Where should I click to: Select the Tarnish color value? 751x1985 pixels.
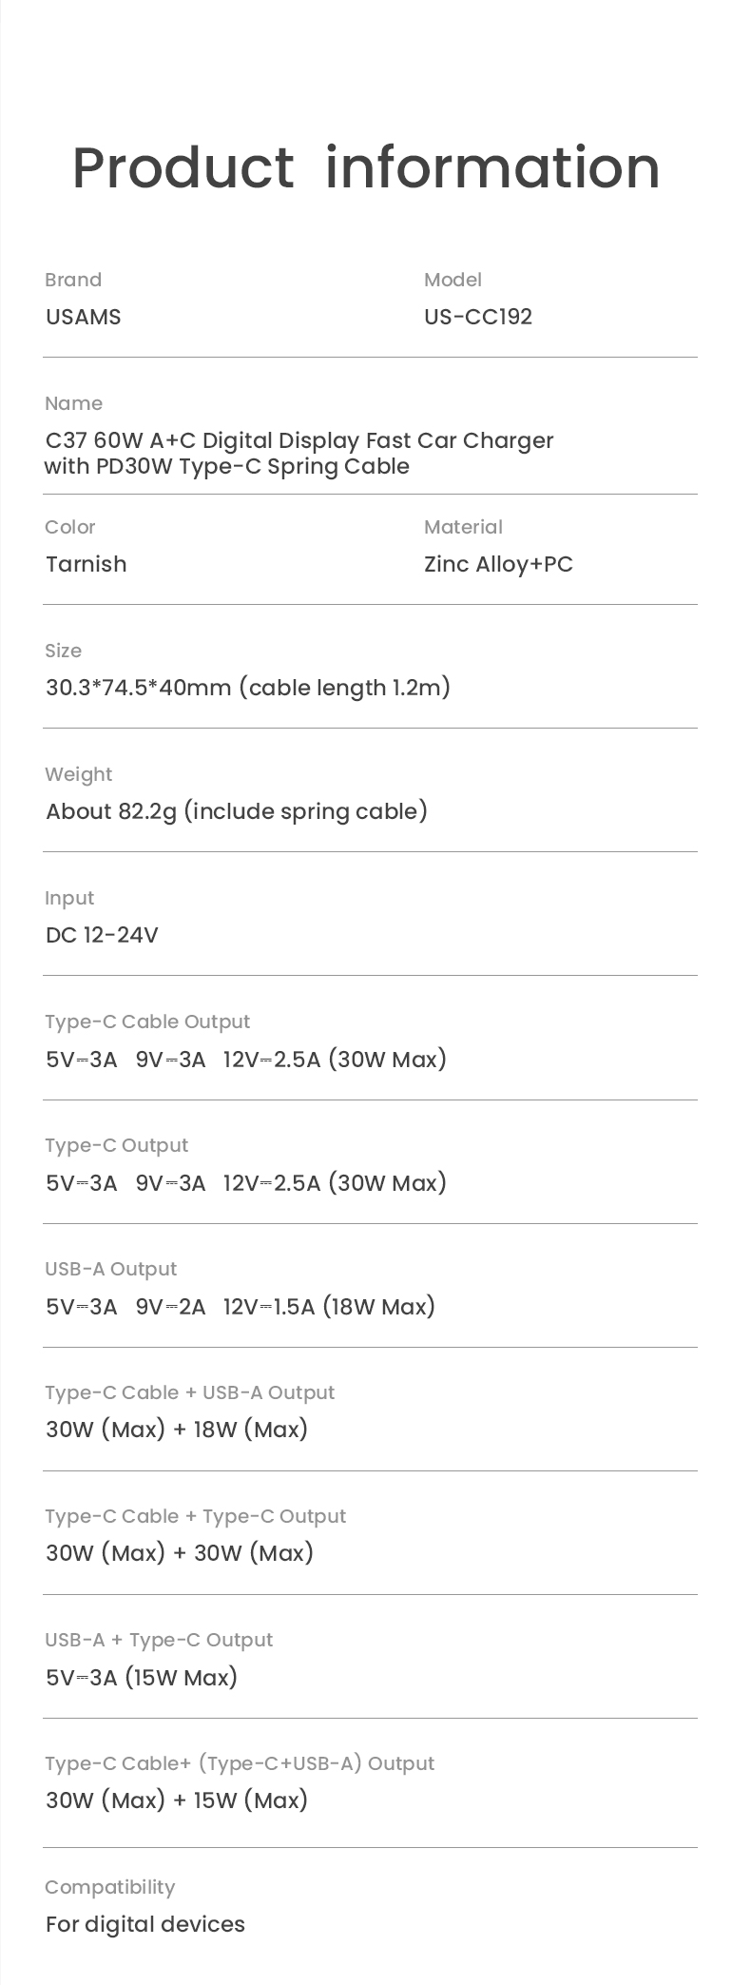[x=87, y=564]
